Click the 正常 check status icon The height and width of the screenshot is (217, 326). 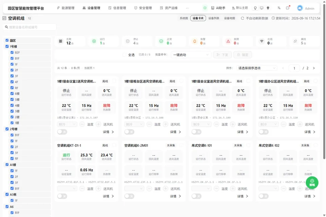(161, 41)
